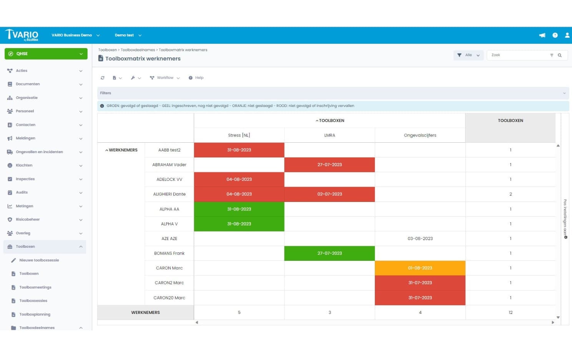Open Demo test dropdown
572x357 pixels.
point(128,35)
